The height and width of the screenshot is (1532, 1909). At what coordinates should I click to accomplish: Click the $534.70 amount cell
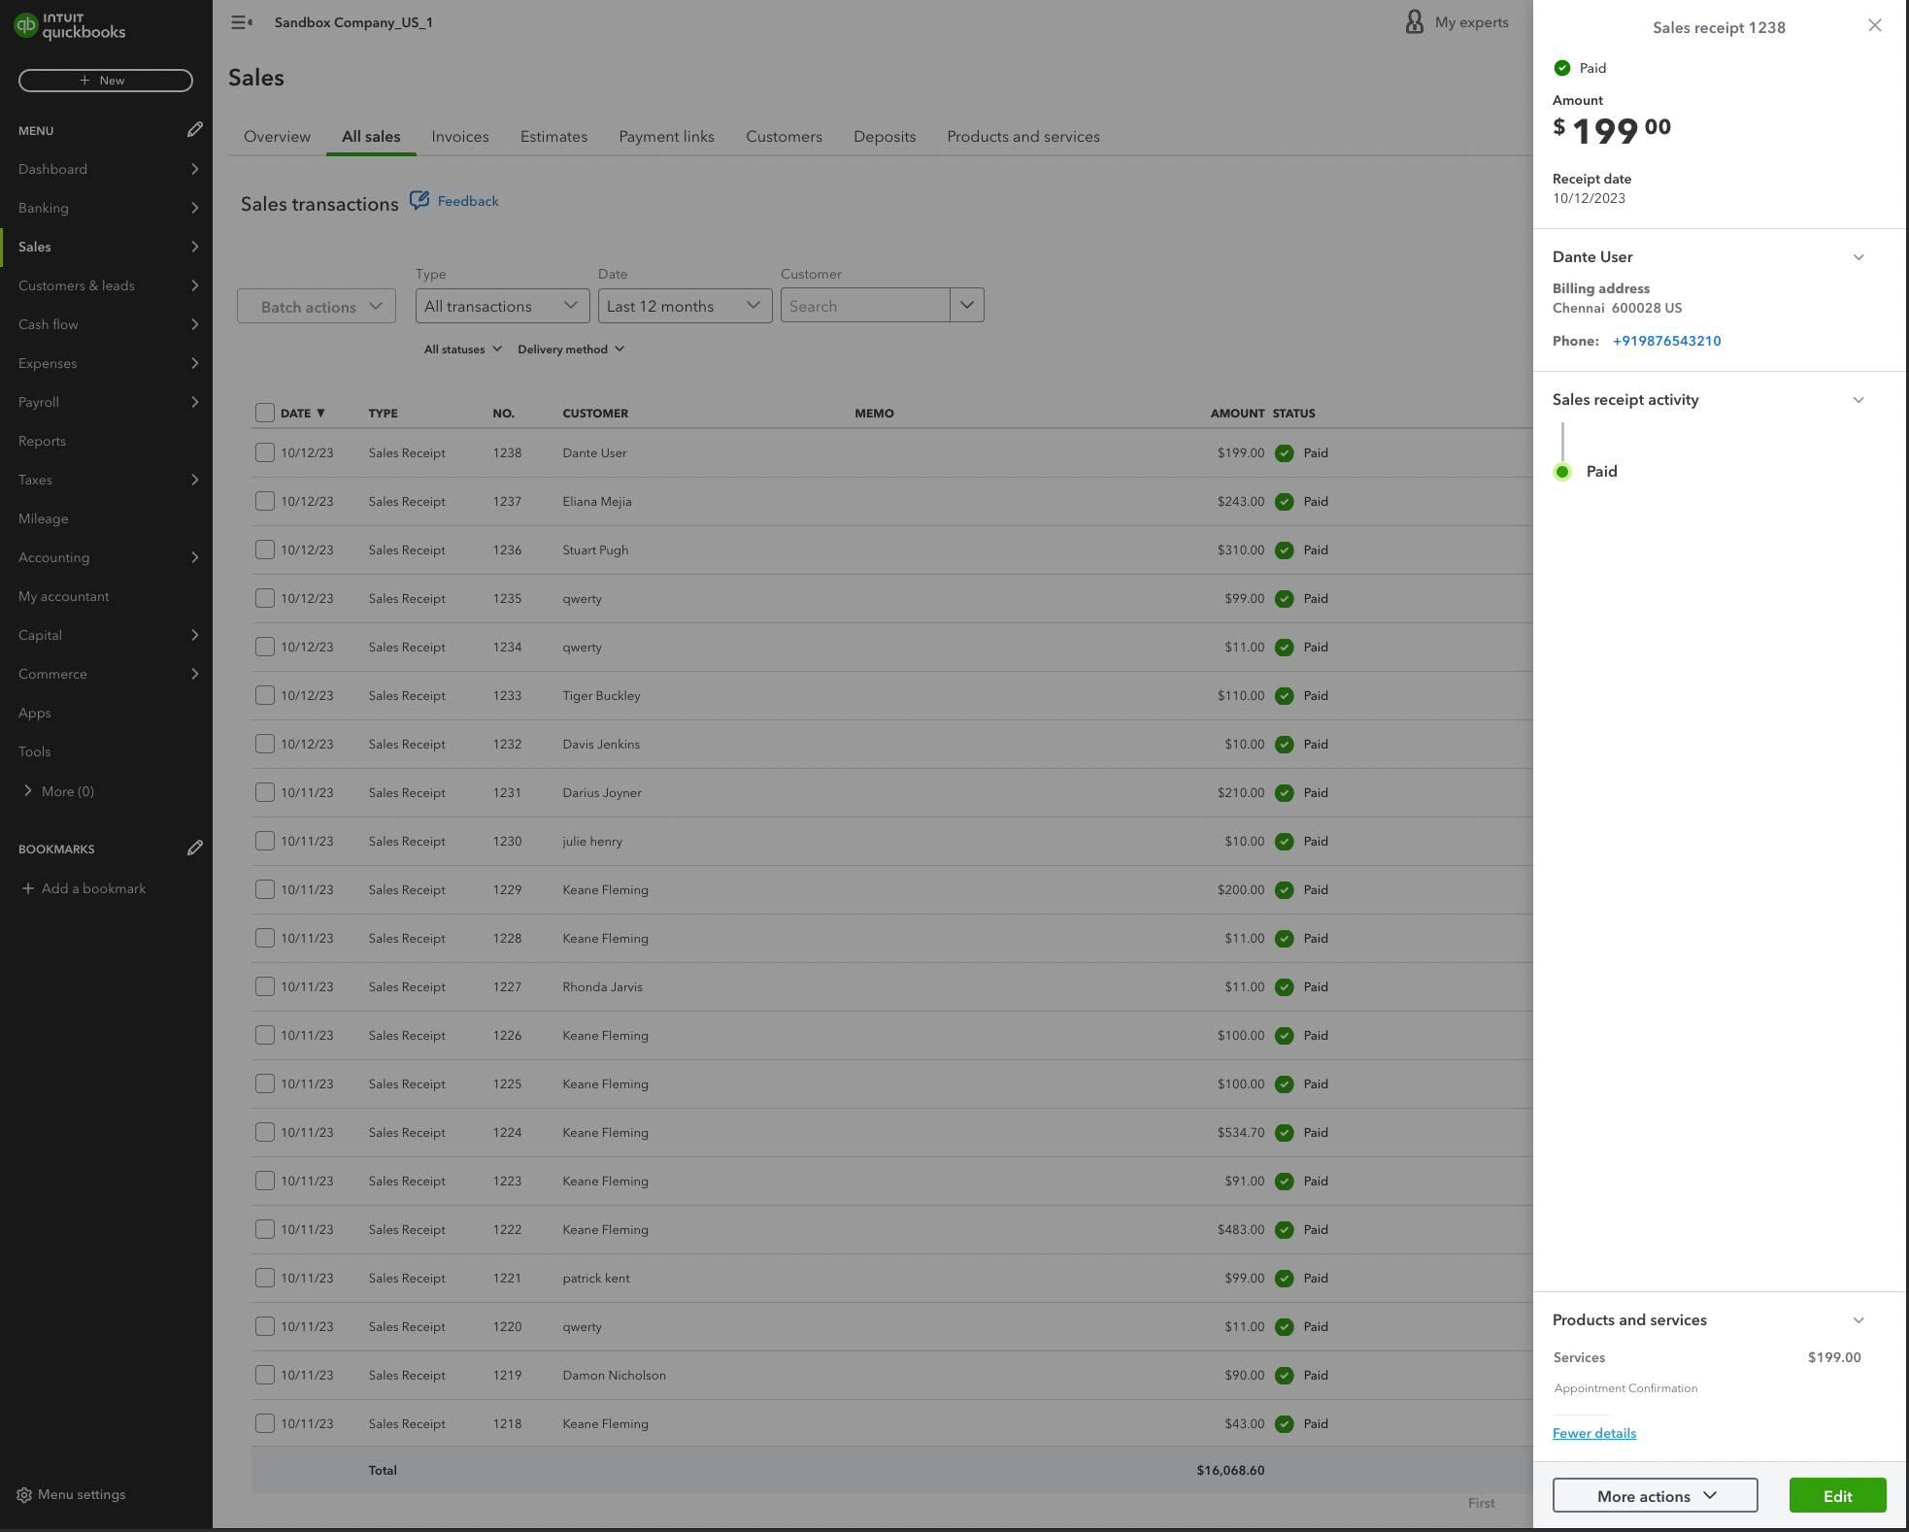point(1241,1133)
